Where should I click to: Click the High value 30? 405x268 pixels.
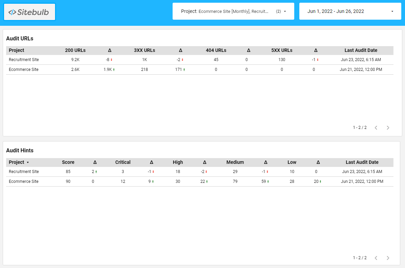(x=178, y=181)
